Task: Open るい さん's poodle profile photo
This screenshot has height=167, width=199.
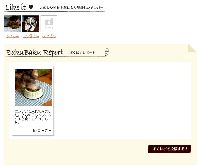Action: coord(12,24)
